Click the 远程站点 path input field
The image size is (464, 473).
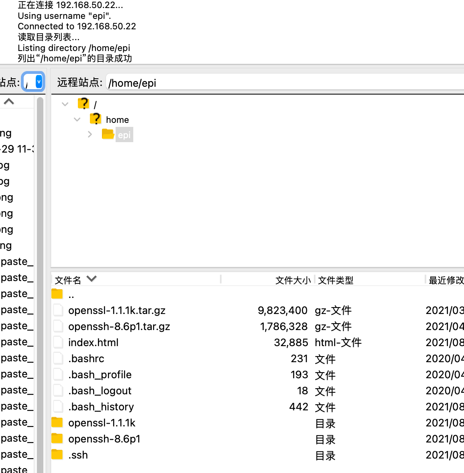(281, 83)
